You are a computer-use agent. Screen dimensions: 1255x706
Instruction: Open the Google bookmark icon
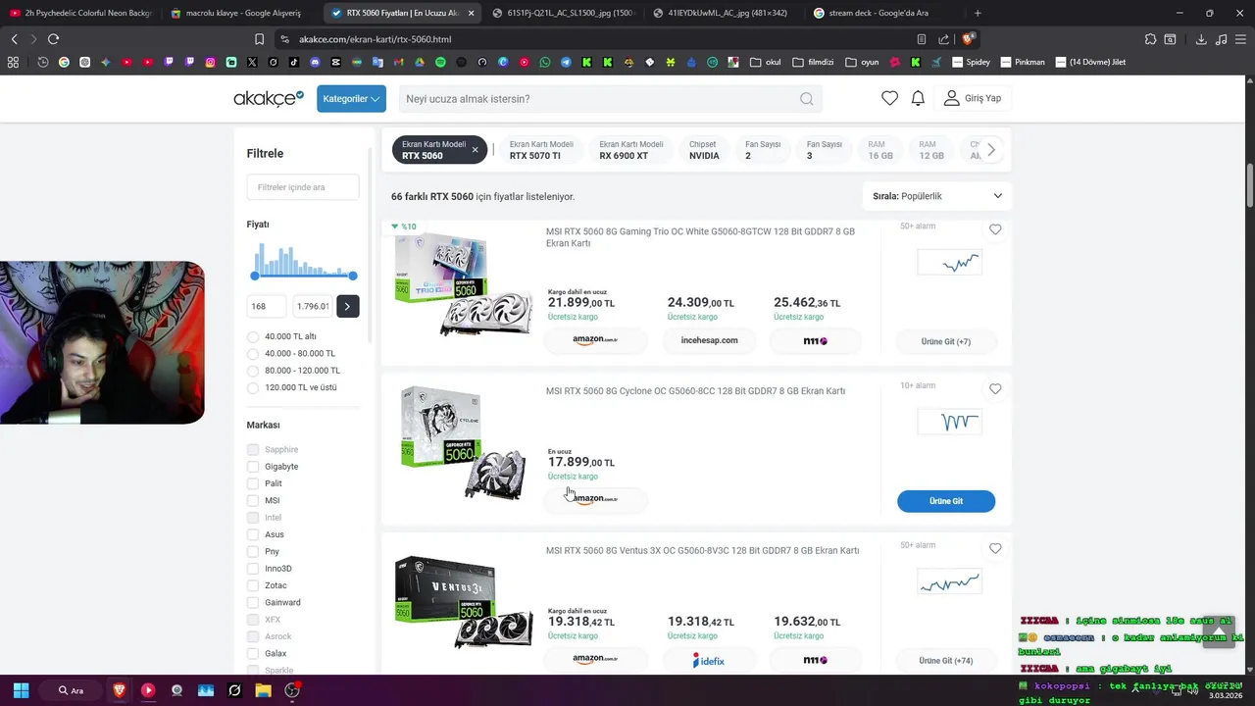(x=64, y=62)
